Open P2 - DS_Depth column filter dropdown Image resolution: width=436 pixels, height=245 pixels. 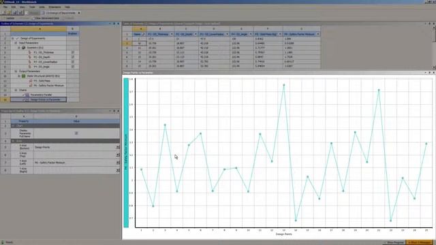pos(196,34)
